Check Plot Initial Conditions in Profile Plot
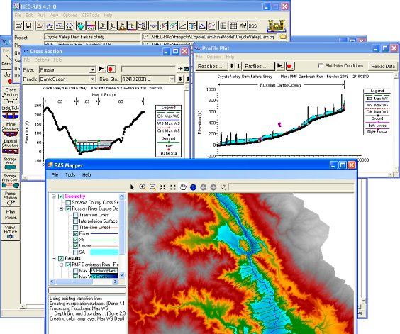 click(321, 66)
